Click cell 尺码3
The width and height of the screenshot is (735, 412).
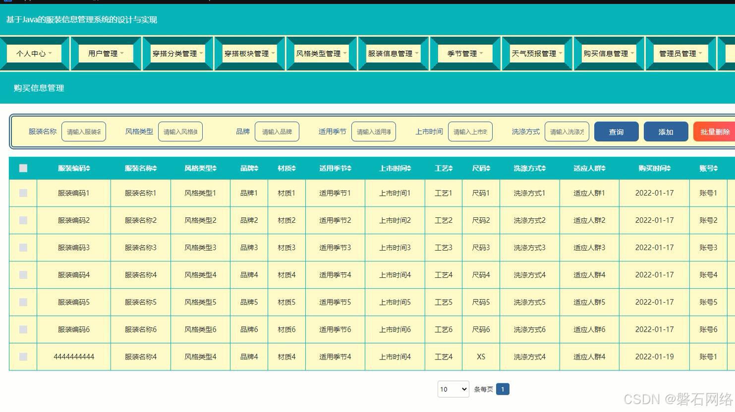481,248
